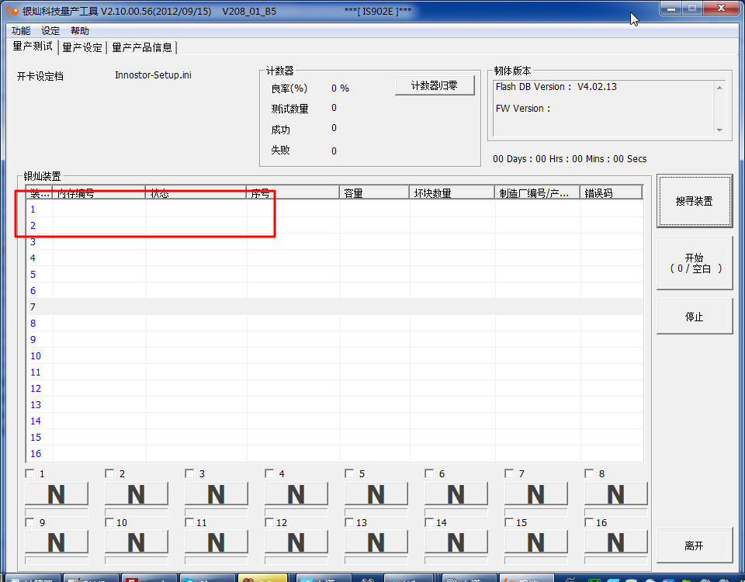
Task: Click the 制造厂编号/产… column header
Action: coord(537,193)
